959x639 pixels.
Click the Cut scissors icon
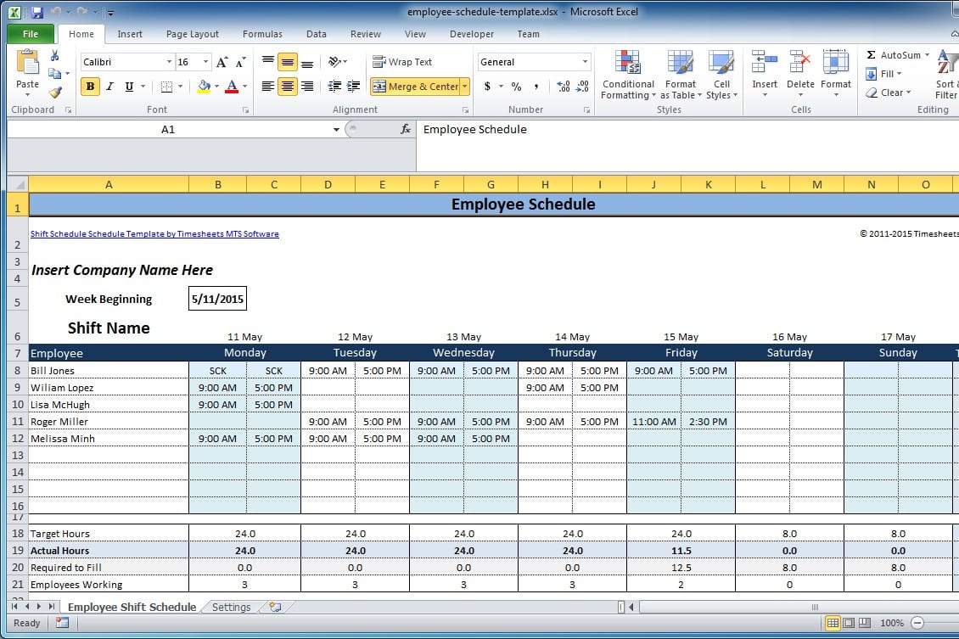pos(55,56)
